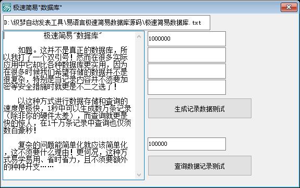
Task: Click the file path field ending in 极速简易数据库.txt
Action: 107,23
